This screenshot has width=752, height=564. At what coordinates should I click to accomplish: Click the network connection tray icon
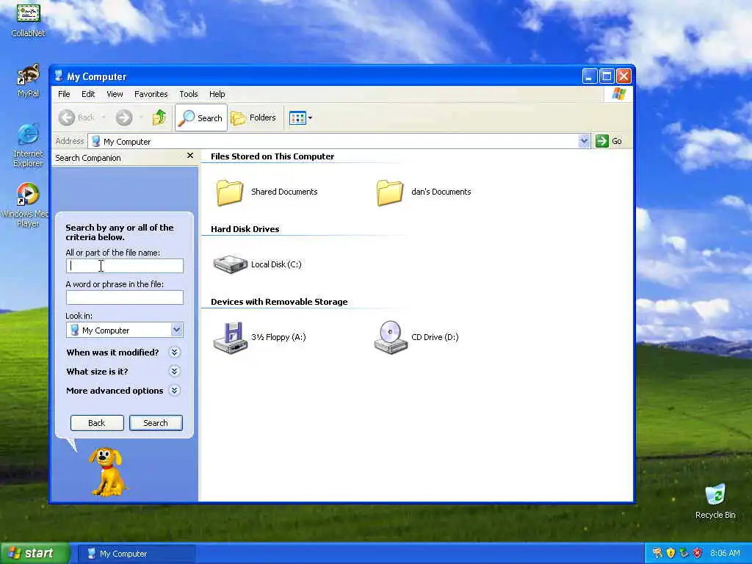pos(684,553)
